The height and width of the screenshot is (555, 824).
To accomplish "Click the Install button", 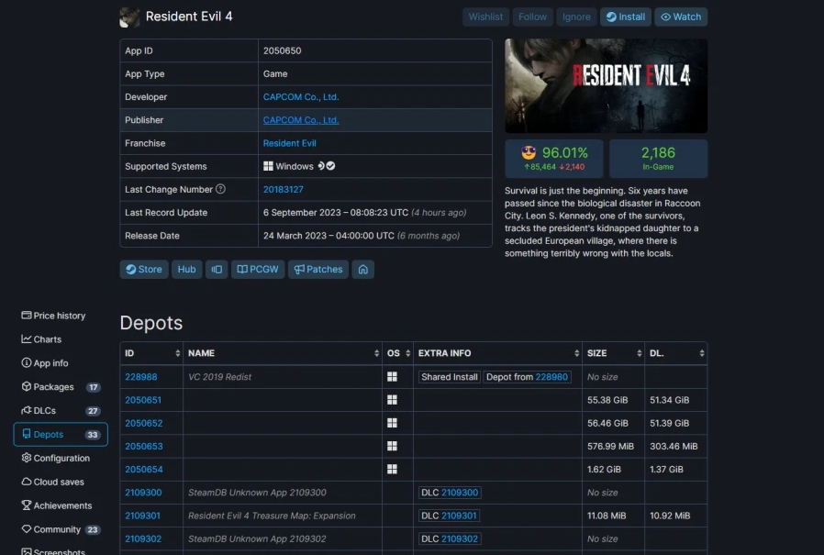I will [x=626, y=17].
